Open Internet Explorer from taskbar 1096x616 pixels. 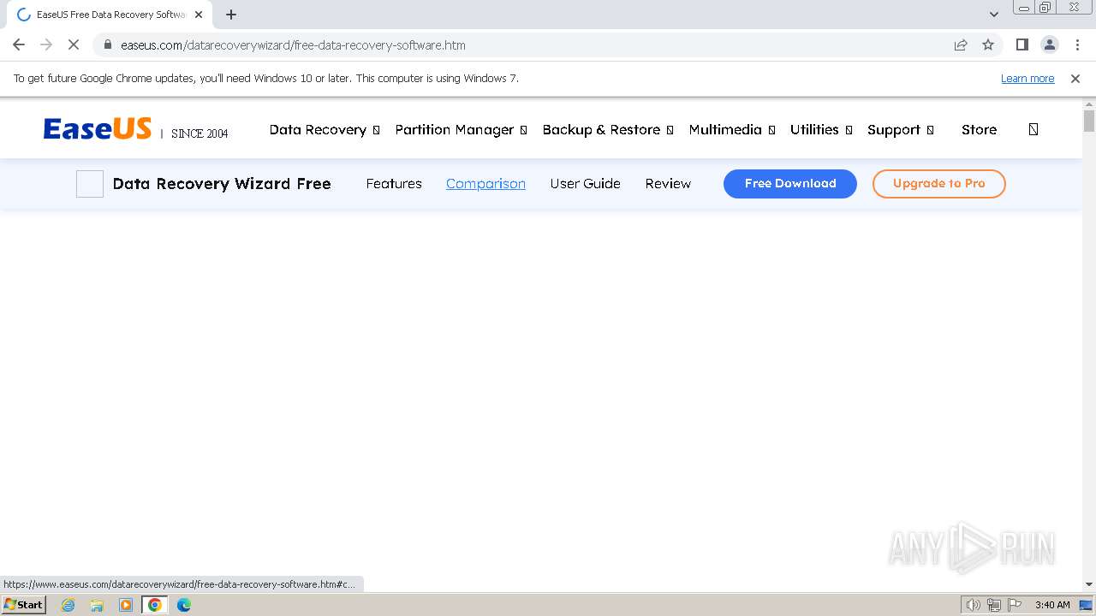(x=68, y=605)
